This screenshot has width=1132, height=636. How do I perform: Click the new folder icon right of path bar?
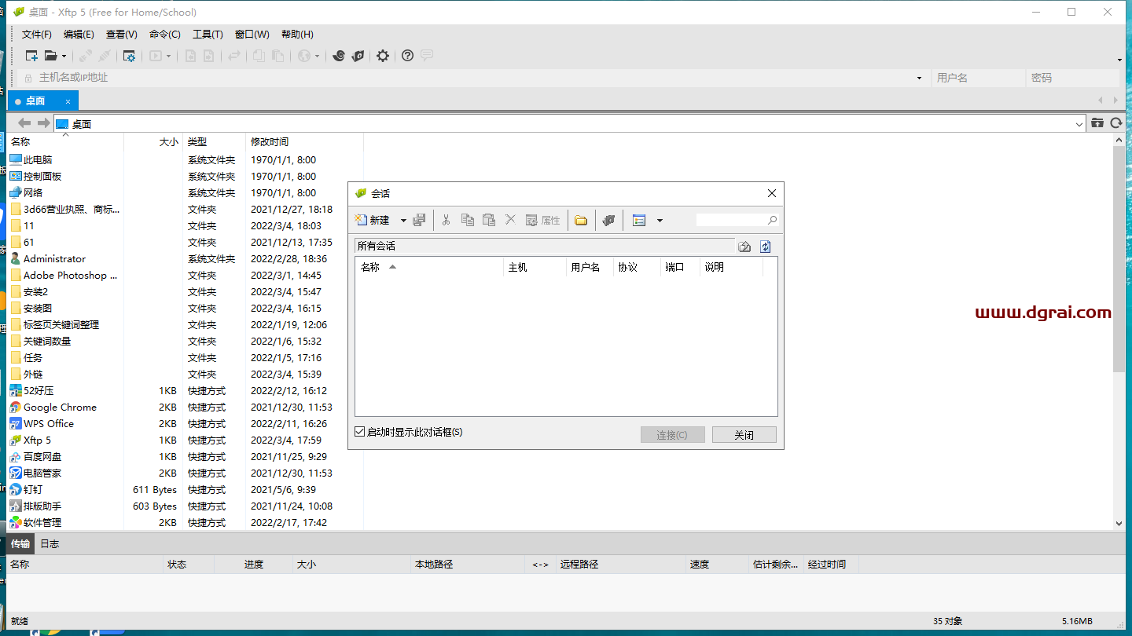pyautogui.click(x=1097, y=122)
